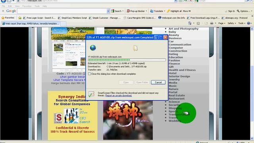Open the Computer category link

(176, 48)
